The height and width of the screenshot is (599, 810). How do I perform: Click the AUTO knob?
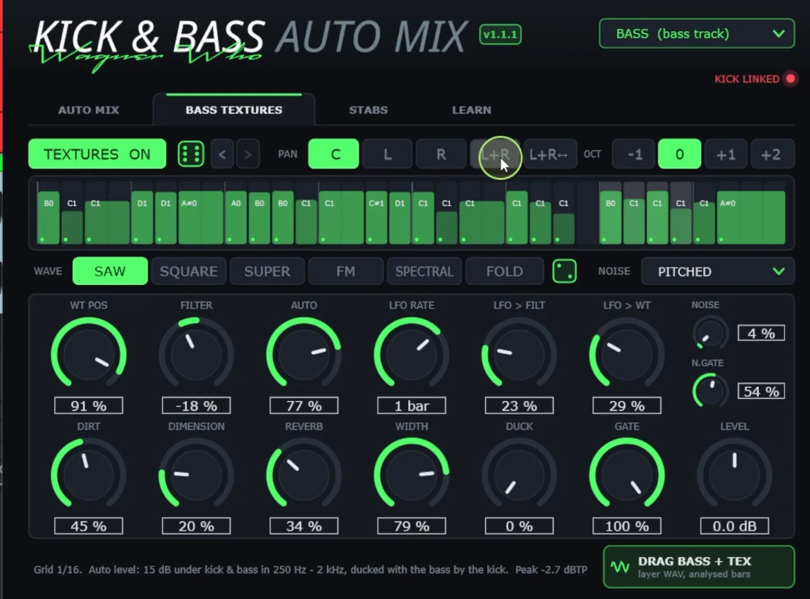(x=304, y=353)
